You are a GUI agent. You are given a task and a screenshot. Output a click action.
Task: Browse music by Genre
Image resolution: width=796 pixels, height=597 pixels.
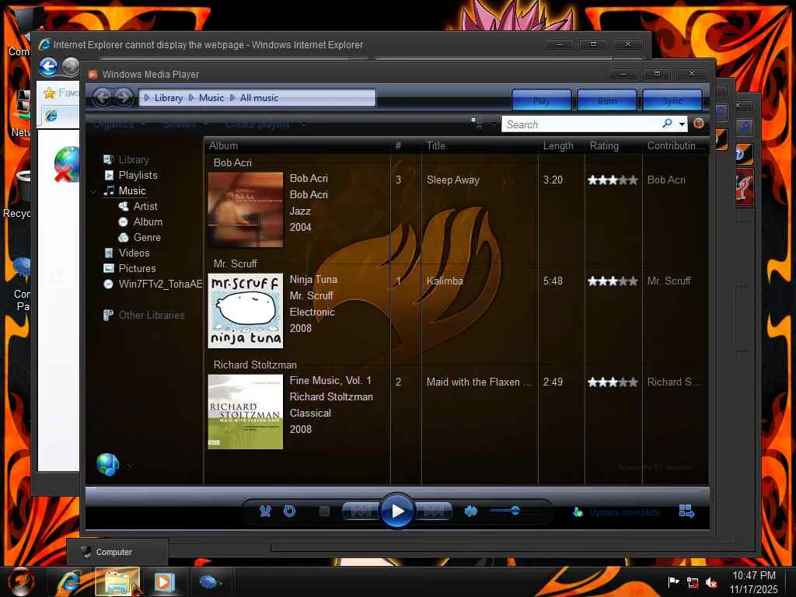pos(147,237)
